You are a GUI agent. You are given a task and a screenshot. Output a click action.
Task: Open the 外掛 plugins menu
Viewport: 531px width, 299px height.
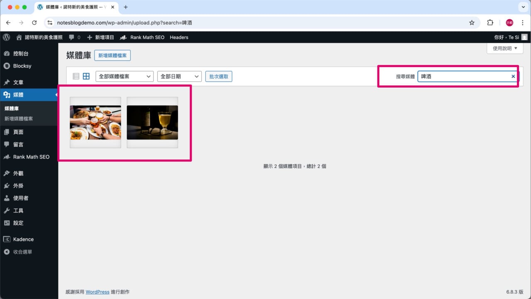(x=18, y=186)
